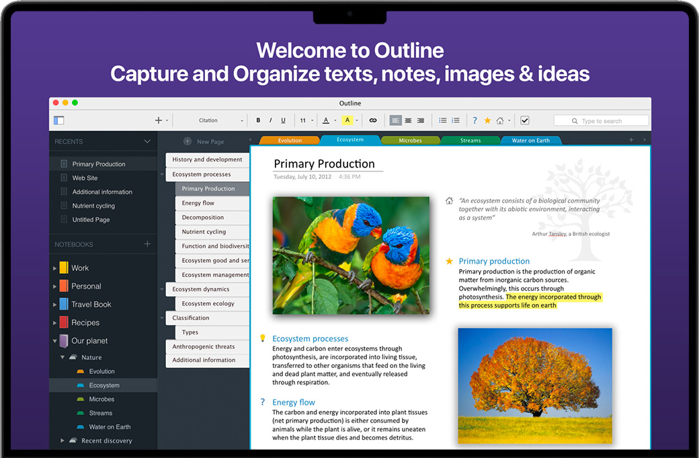Click the Bold formatting button
This screenshot has width=699, height=458.
click(x=258, y=120)
